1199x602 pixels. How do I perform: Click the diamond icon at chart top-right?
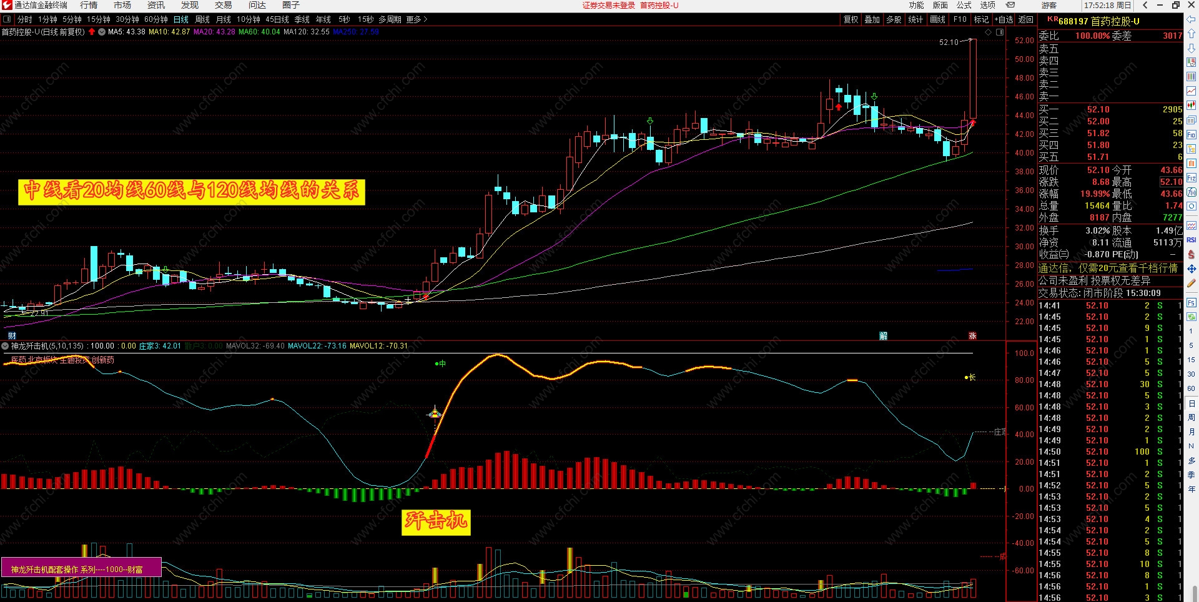(988, 32)
